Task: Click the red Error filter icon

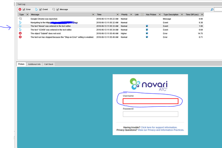Action: [20, 9]
